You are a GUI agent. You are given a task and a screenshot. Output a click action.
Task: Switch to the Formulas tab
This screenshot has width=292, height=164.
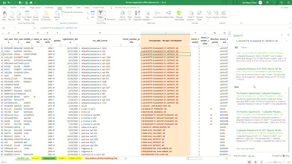[x=49, y=8]
